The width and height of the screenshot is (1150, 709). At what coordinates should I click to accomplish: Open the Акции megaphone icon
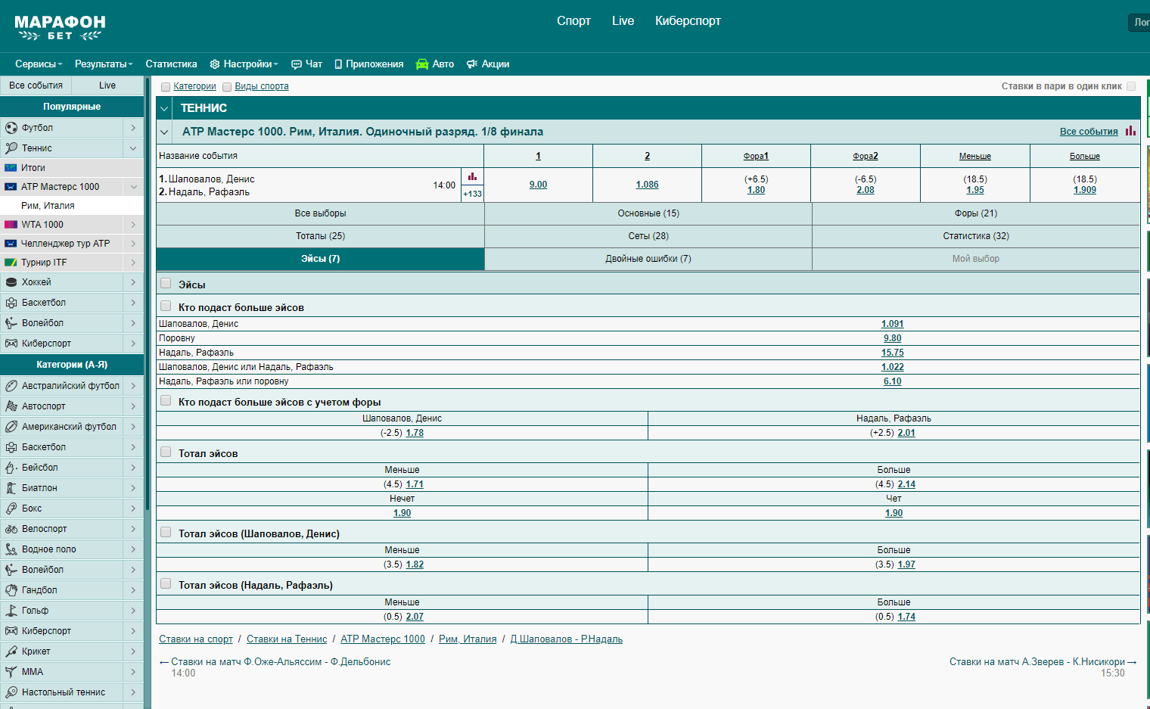pyautogui.click(x=472, y=64)
